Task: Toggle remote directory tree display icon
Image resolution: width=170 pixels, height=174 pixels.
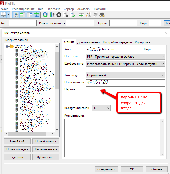Action: 29,15
